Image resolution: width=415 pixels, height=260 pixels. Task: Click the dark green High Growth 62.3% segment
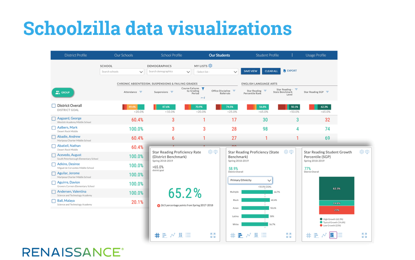click(x=337, y=188)
